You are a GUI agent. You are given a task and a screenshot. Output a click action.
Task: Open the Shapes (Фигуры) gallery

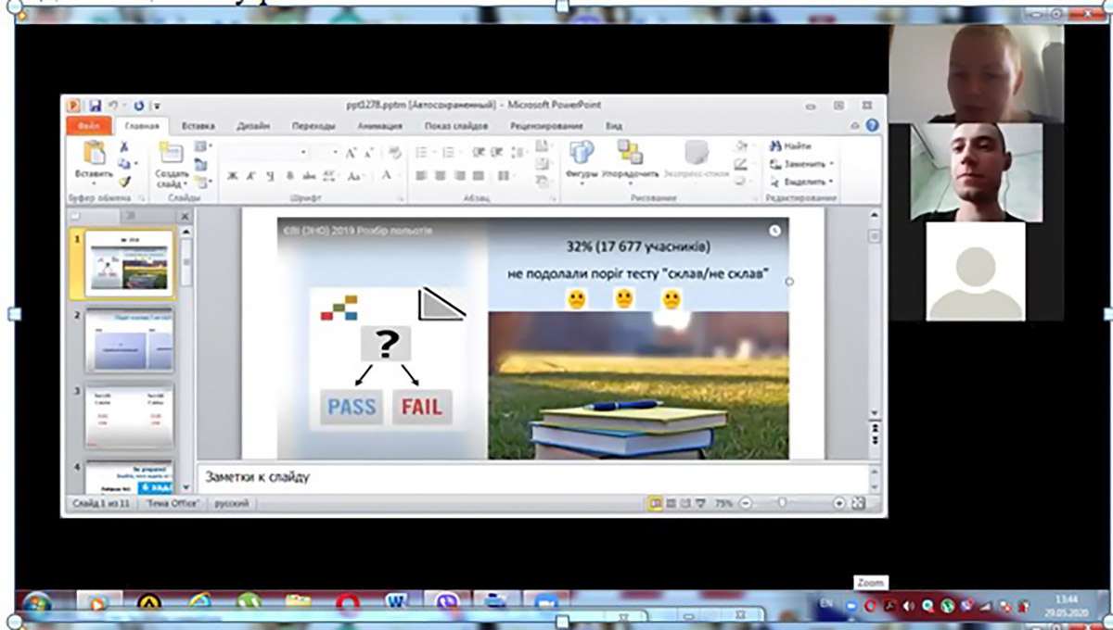pos(582,152)
